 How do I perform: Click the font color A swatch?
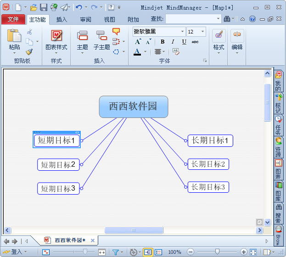[x=137, y=52]
